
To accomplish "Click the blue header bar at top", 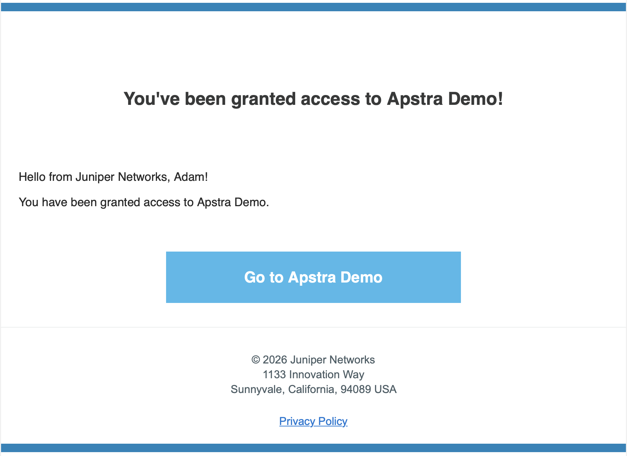I will (313, 7).
